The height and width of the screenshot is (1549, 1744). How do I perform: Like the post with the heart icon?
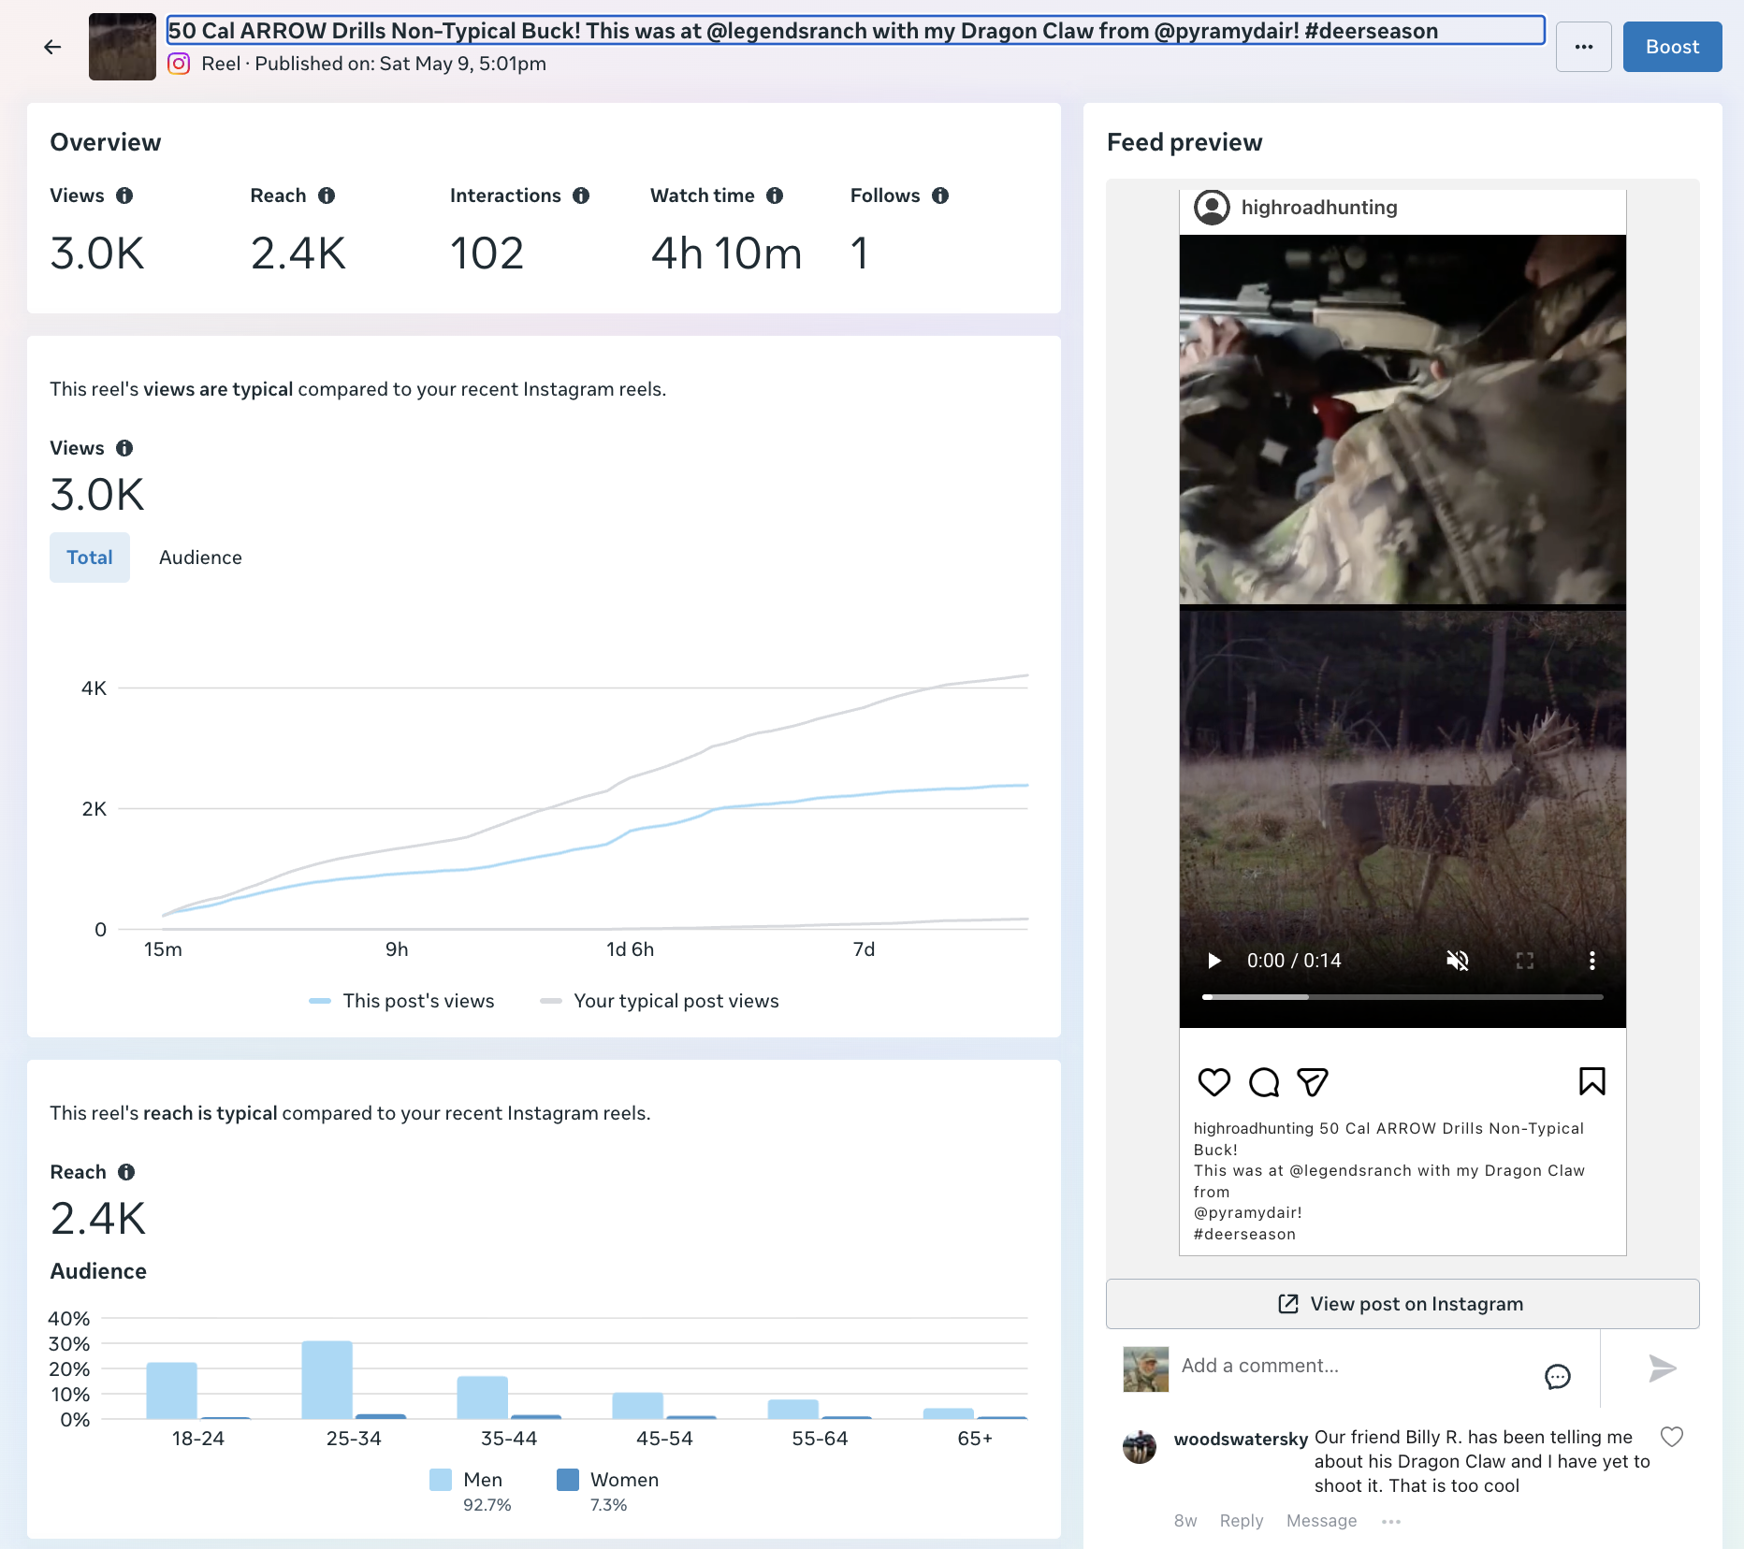coord(1214,1082)
